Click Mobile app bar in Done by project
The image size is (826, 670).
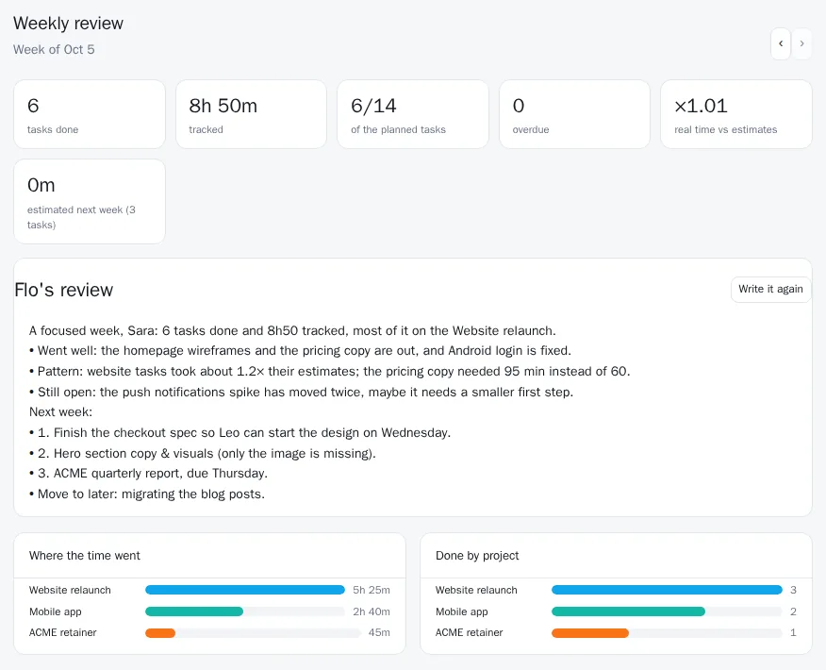coord(628,611)
